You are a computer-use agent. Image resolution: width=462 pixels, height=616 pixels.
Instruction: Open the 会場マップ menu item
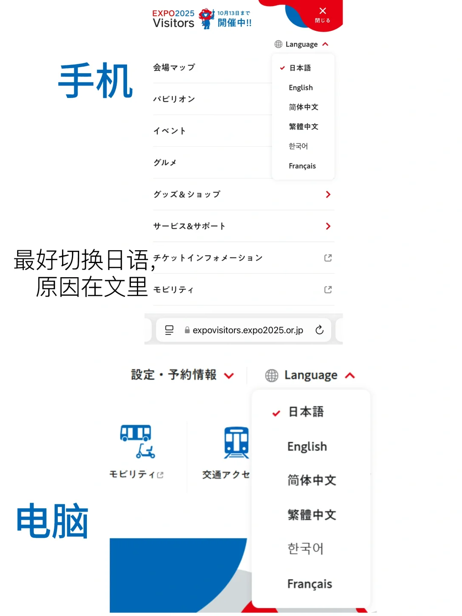[x=174, y=67]
